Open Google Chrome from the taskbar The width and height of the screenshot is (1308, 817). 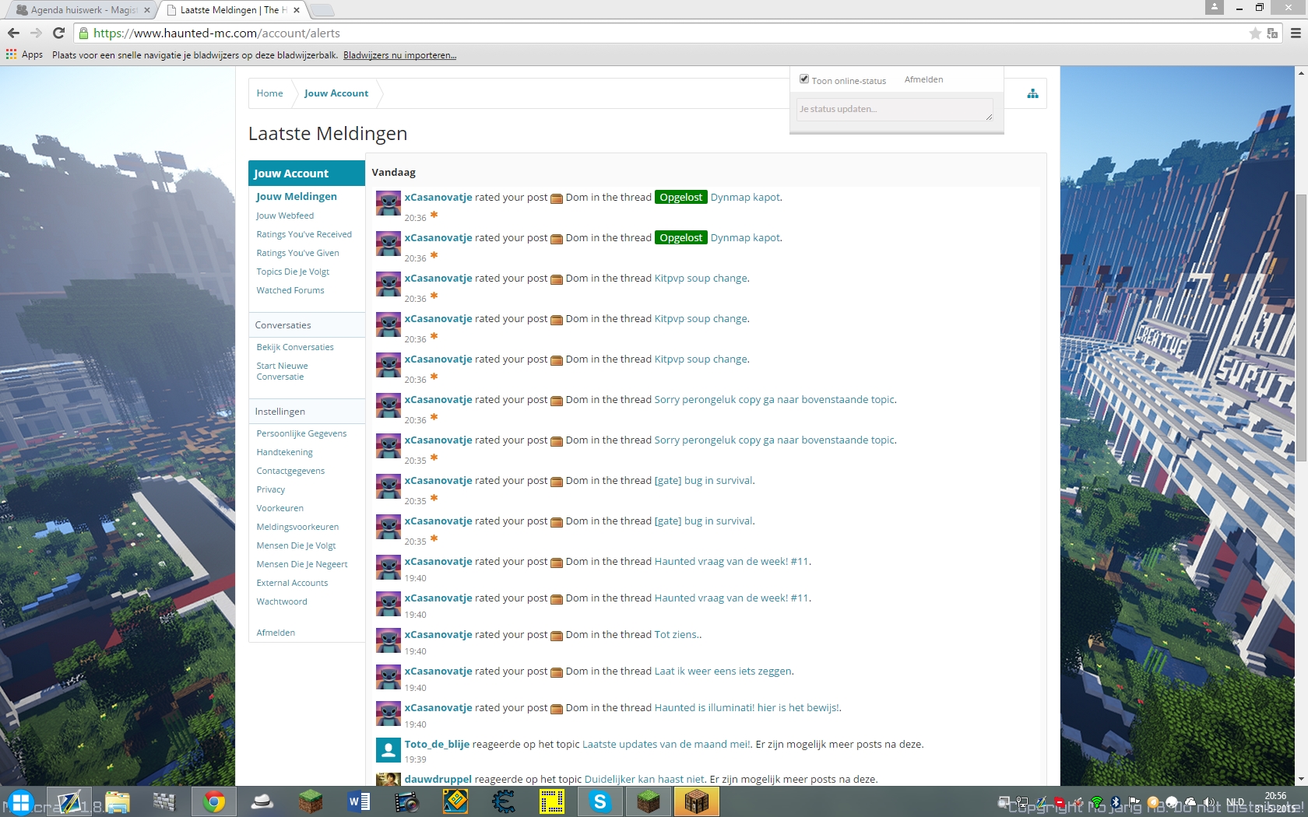(213, 802)
